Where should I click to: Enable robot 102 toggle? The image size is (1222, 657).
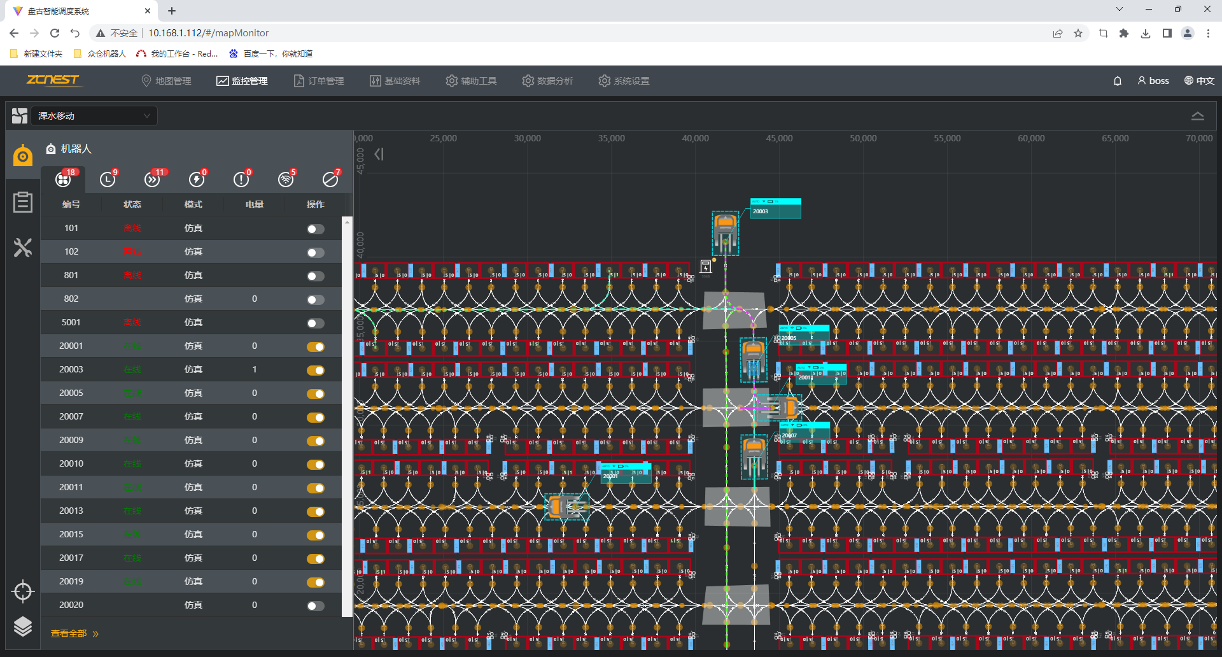pyautogui.click(x=316, y=253)
